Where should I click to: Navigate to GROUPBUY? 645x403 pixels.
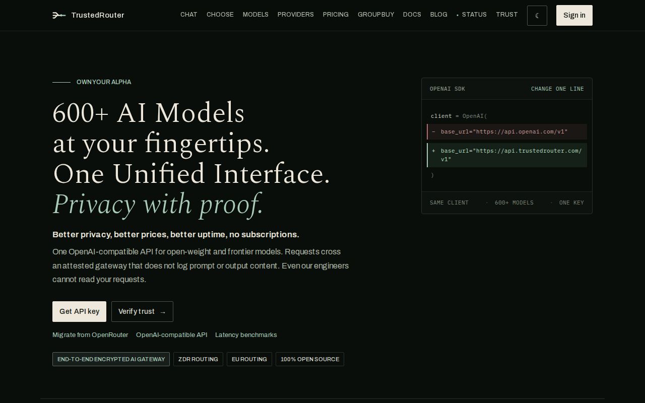376,15
